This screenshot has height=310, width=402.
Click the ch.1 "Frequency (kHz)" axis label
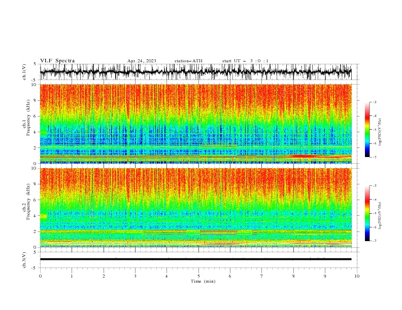point(29,118)
